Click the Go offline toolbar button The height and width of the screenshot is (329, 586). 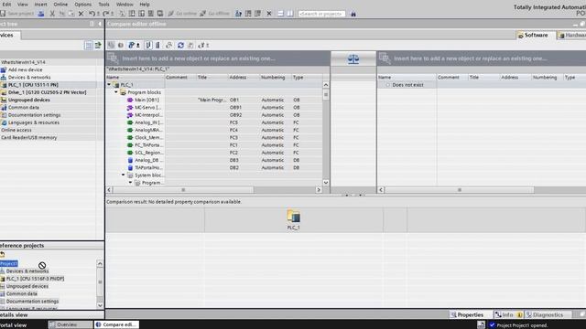[215, 14]
